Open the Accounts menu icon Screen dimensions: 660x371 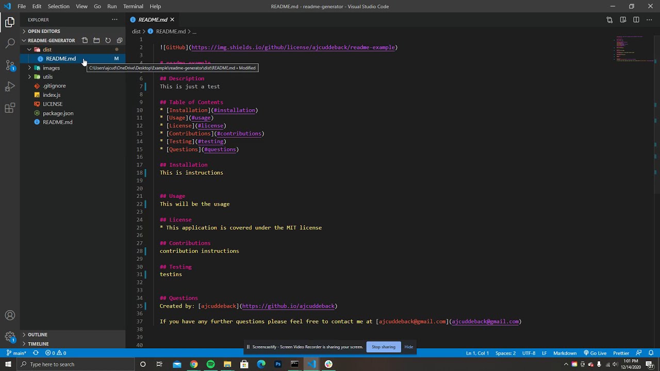[x=10, y=315]
